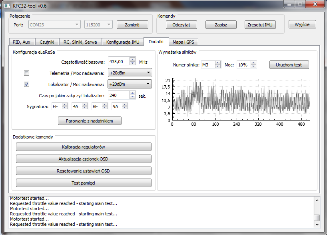Decrease signature 9A byte with down arrow
The width and height of the screenshot is (327, 235).
click(x=125, y=108)
